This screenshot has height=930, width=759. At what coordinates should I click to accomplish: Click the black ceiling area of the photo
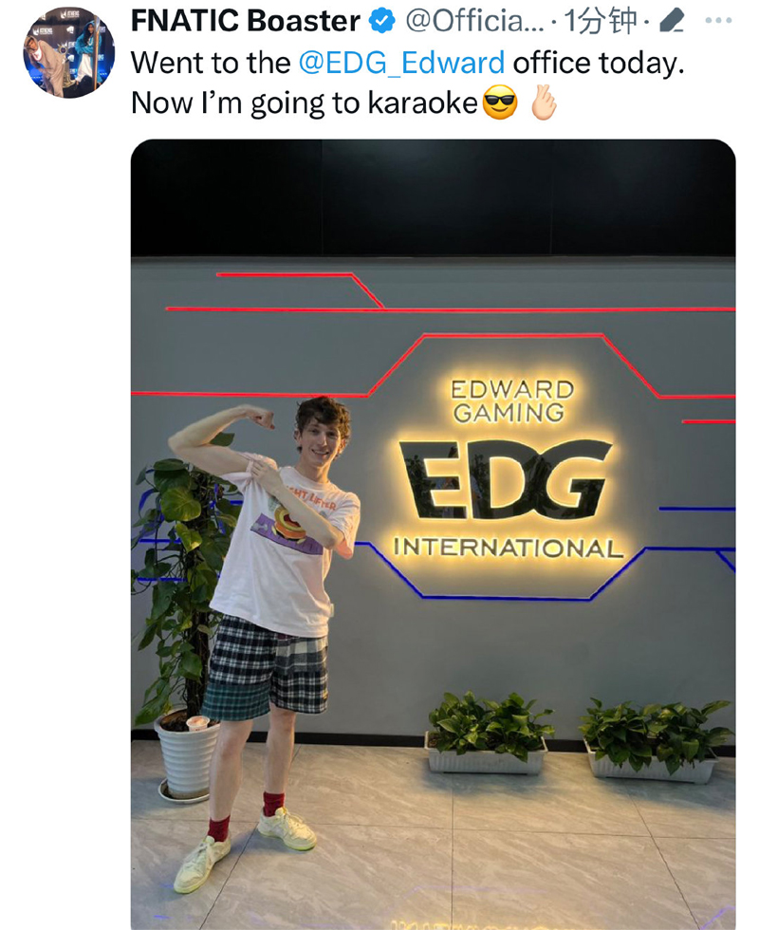[x=433, y=197]
